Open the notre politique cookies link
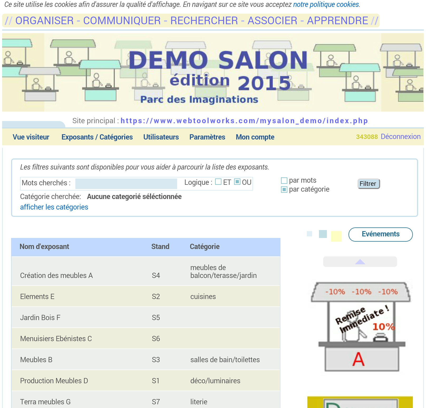426x408 pixels. coord(326,4)
